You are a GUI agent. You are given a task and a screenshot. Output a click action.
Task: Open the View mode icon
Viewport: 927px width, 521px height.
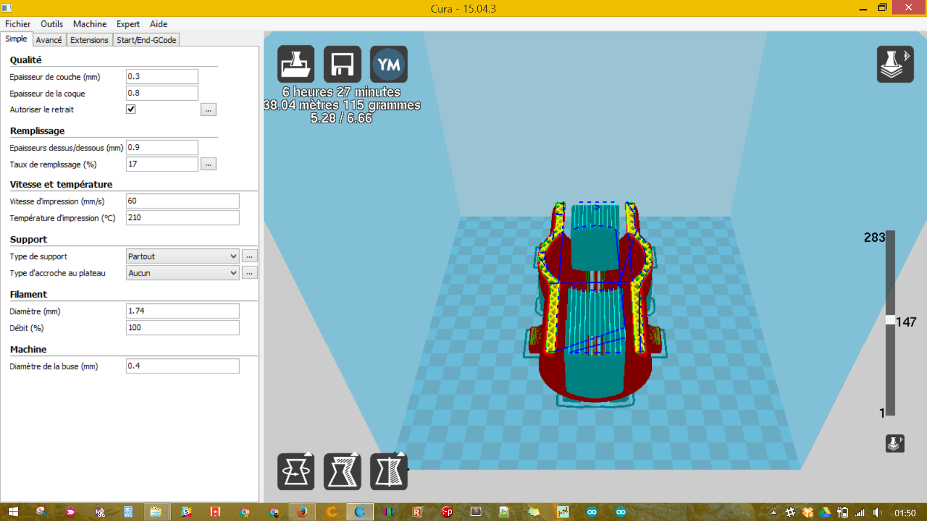895,64
